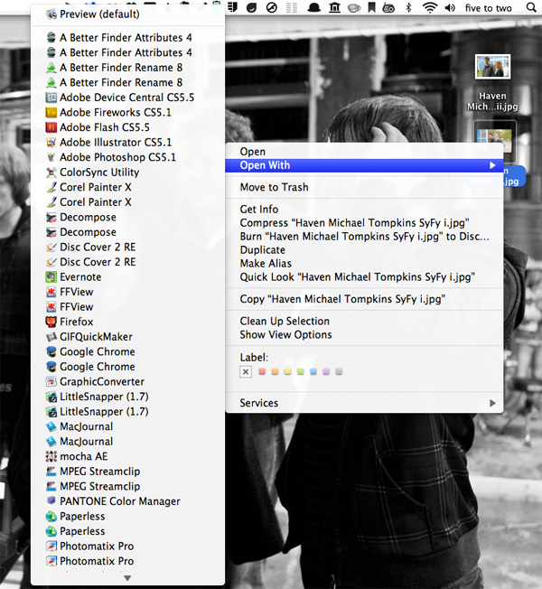542x589 pixels.
Task: Open Spotlight search magnifier in menu bar
Action: pos(531,7)
